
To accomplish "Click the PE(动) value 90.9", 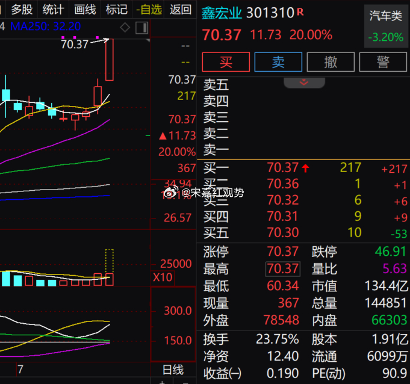I will (394, 373).
